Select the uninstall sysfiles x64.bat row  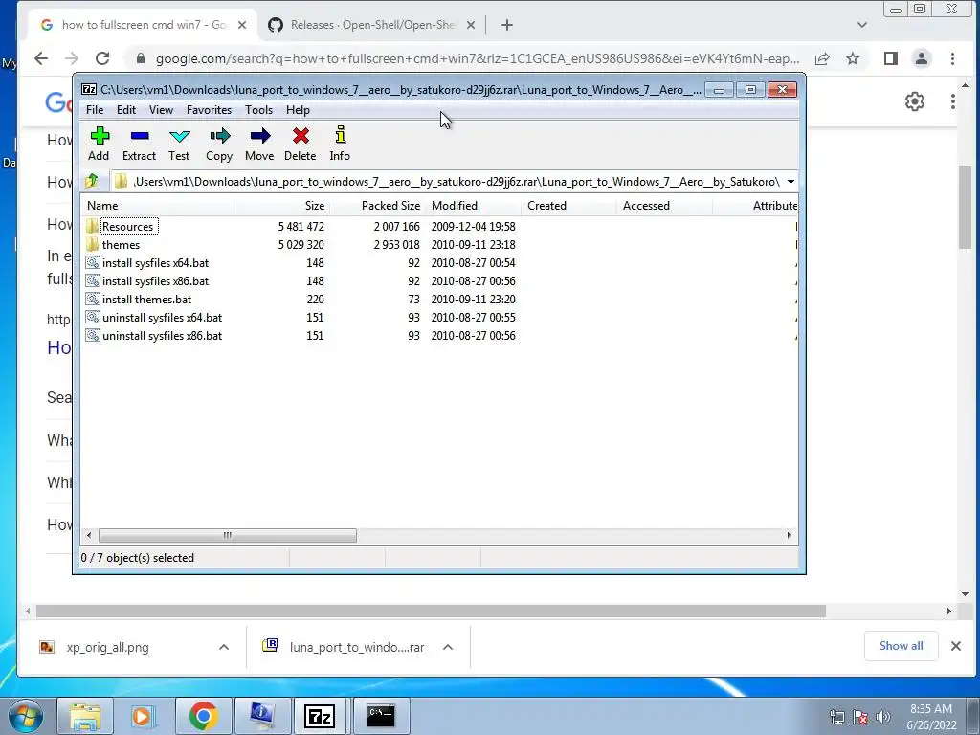coord(439,318)
